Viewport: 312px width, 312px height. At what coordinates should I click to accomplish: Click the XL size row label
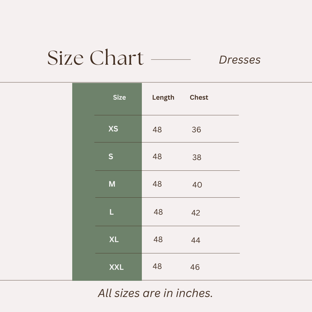tap(114, 239)
